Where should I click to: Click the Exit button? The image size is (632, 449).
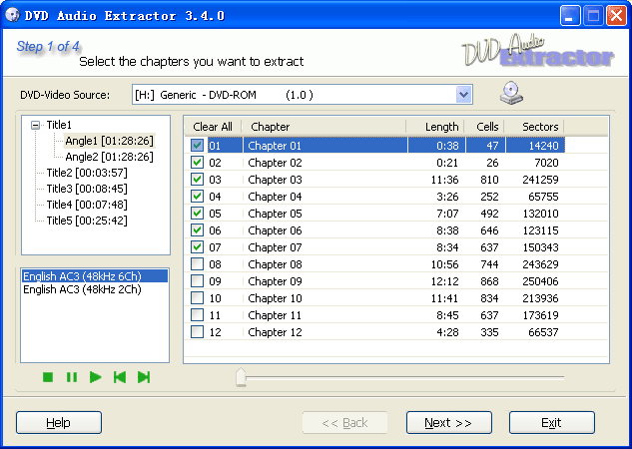click(x=552, y=422)
